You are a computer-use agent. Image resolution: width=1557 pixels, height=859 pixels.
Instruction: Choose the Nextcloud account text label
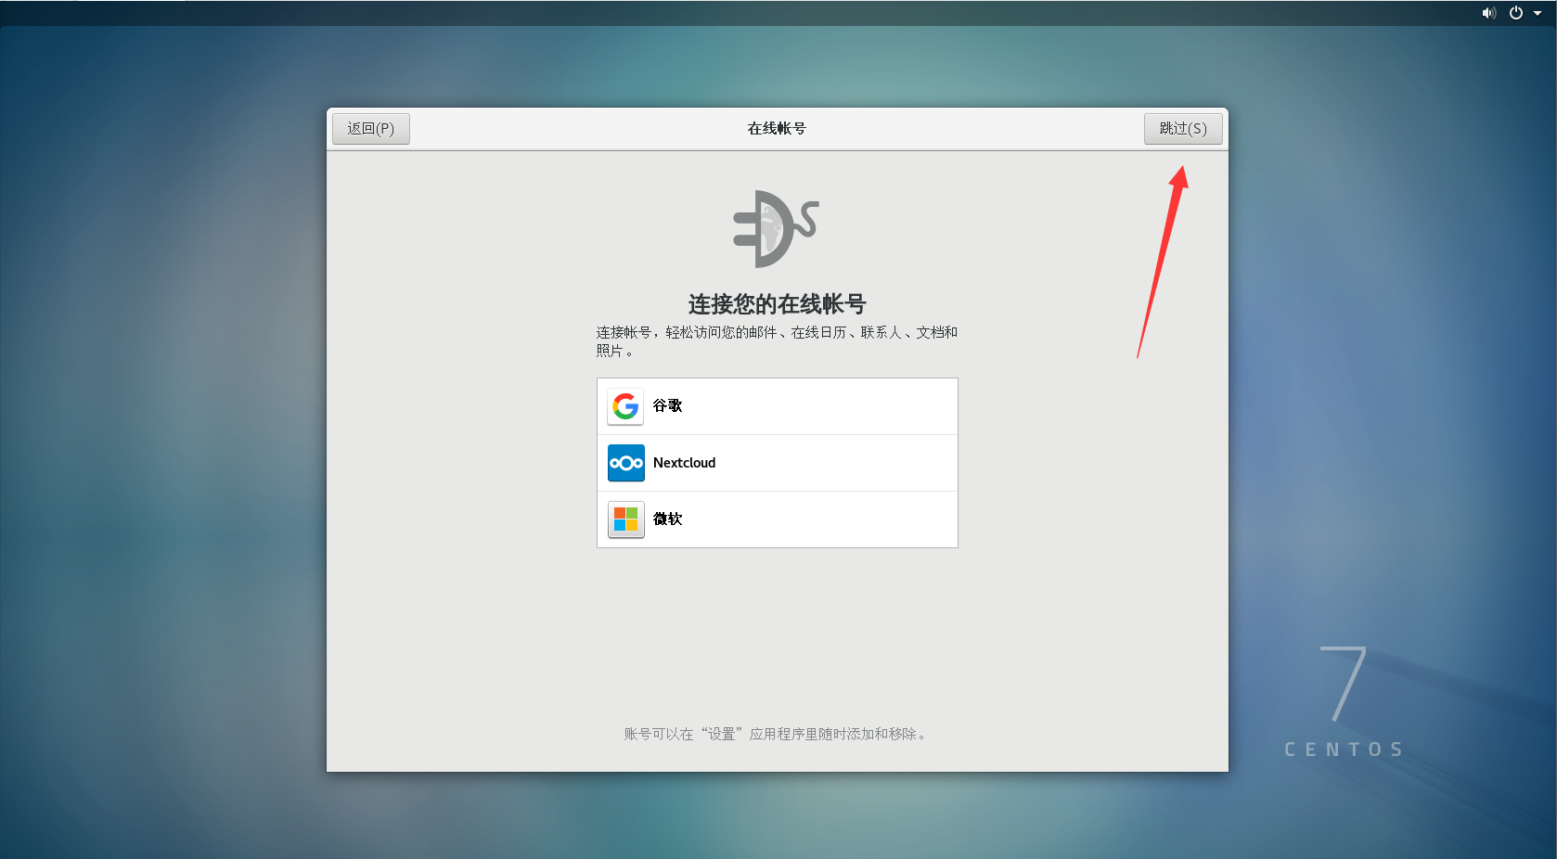(684, 463)
